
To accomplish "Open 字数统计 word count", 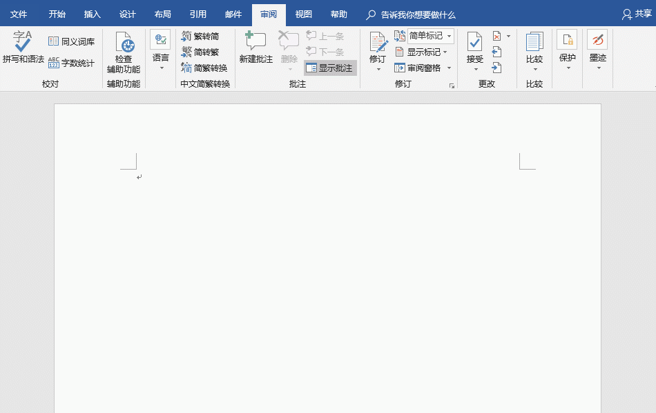I will point(72,63).
